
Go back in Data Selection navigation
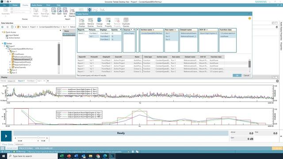[3, 27]
